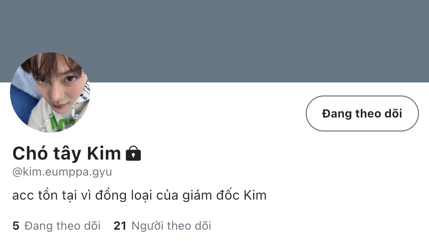Click the words "Người theo dõi" beside 21

(171, 226)
